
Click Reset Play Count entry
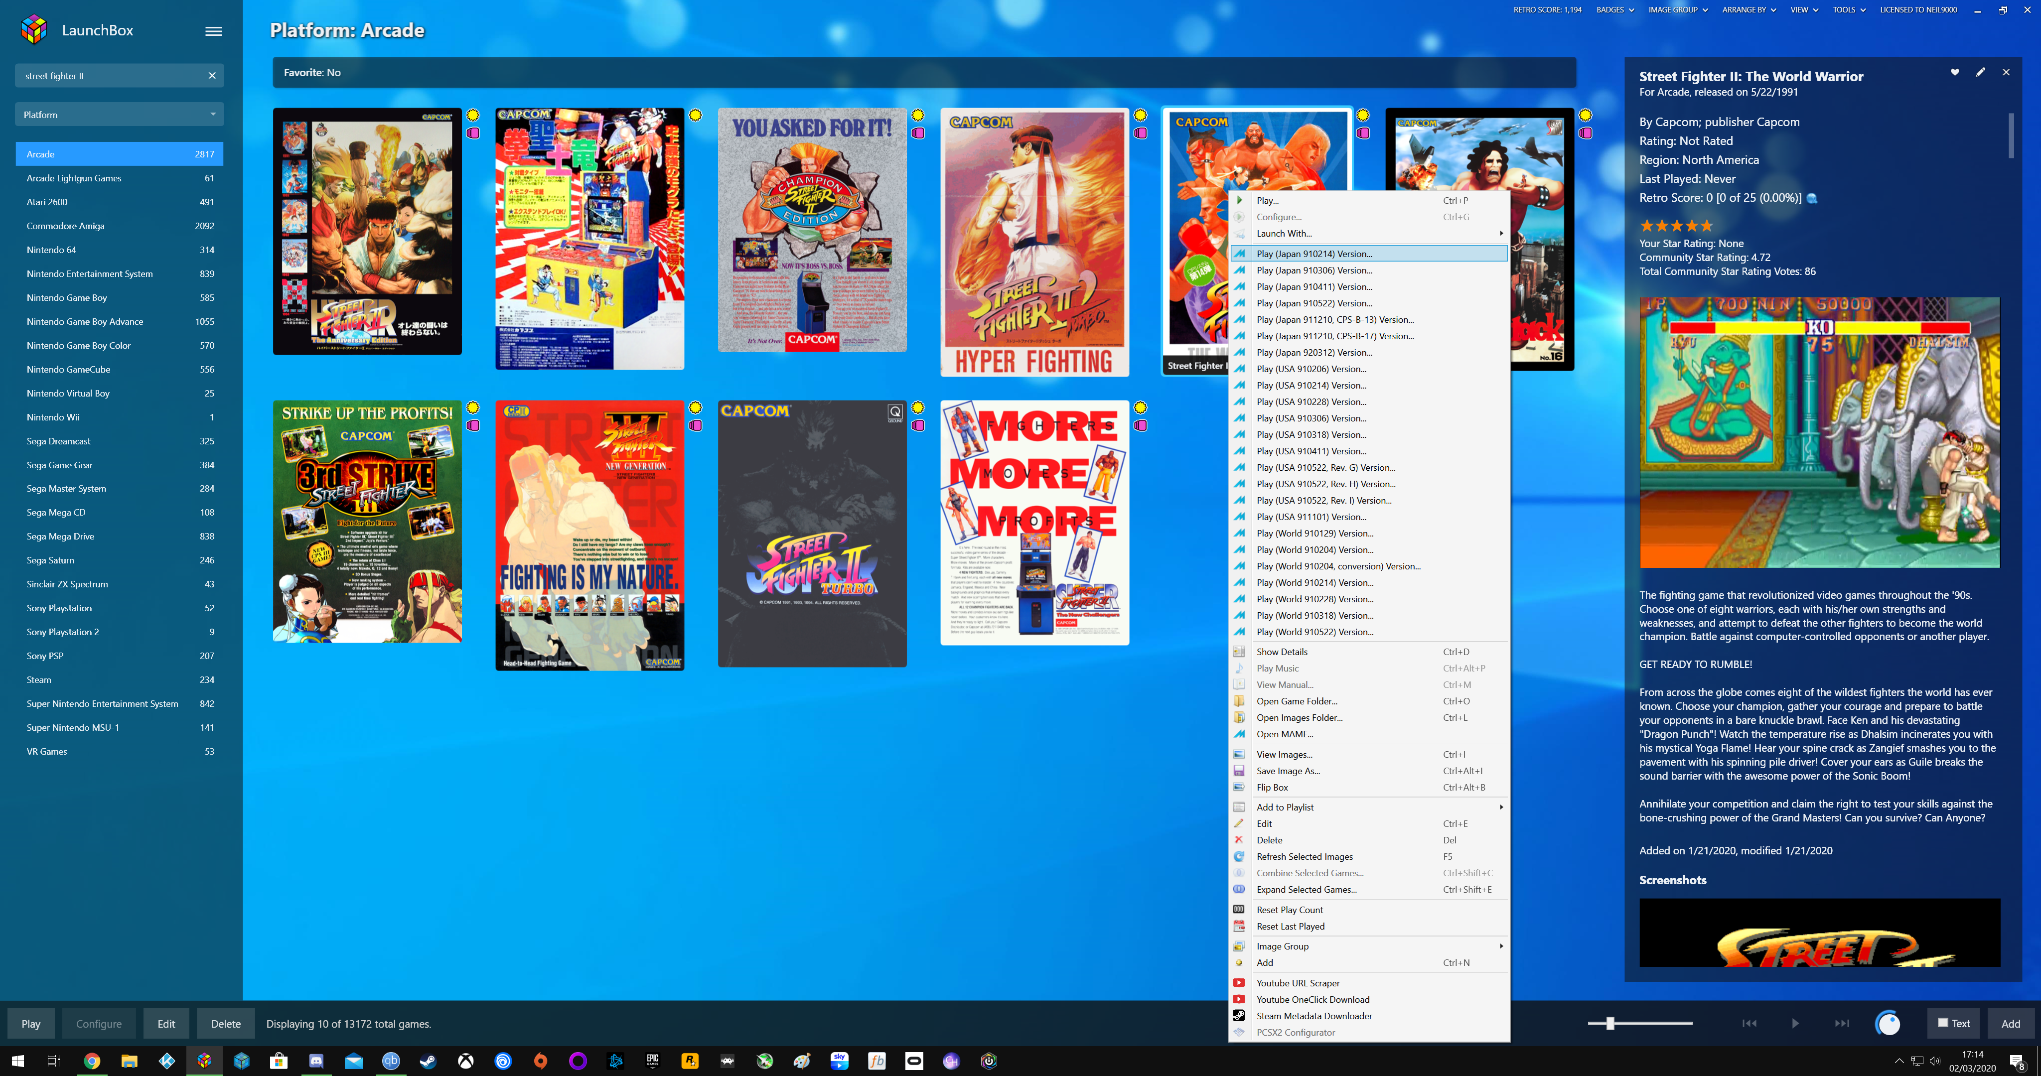click(x=1368, y=910)
